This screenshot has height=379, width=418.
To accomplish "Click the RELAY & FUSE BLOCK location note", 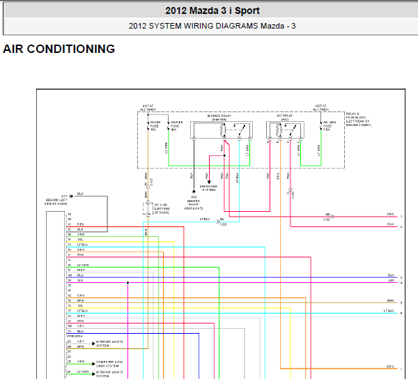I will [x=358, y=119].
